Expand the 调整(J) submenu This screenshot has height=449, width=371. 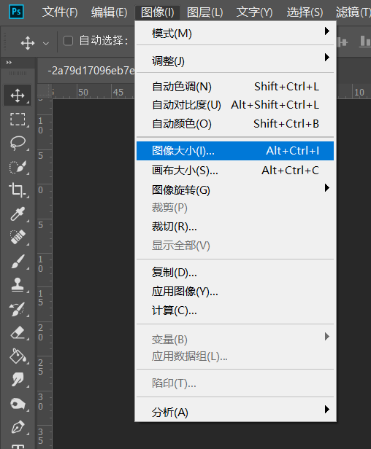[235, 60]
